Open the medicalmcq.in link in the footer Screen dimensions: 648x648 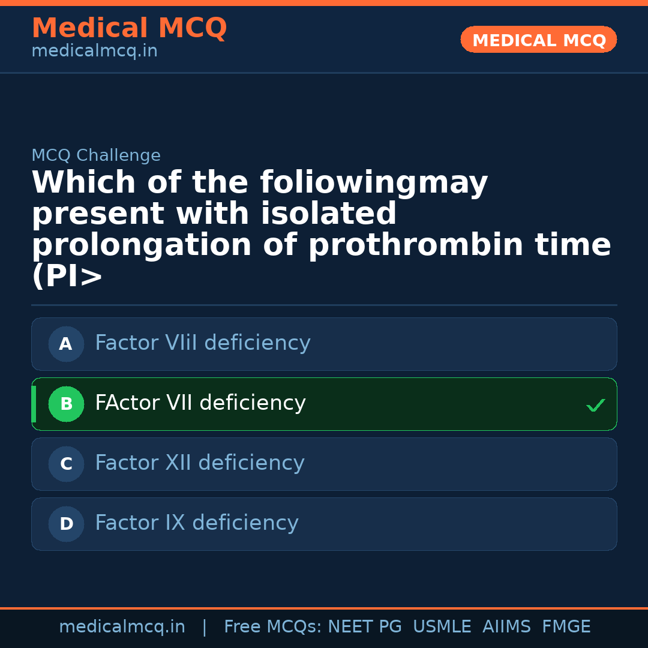pos(122,627)
